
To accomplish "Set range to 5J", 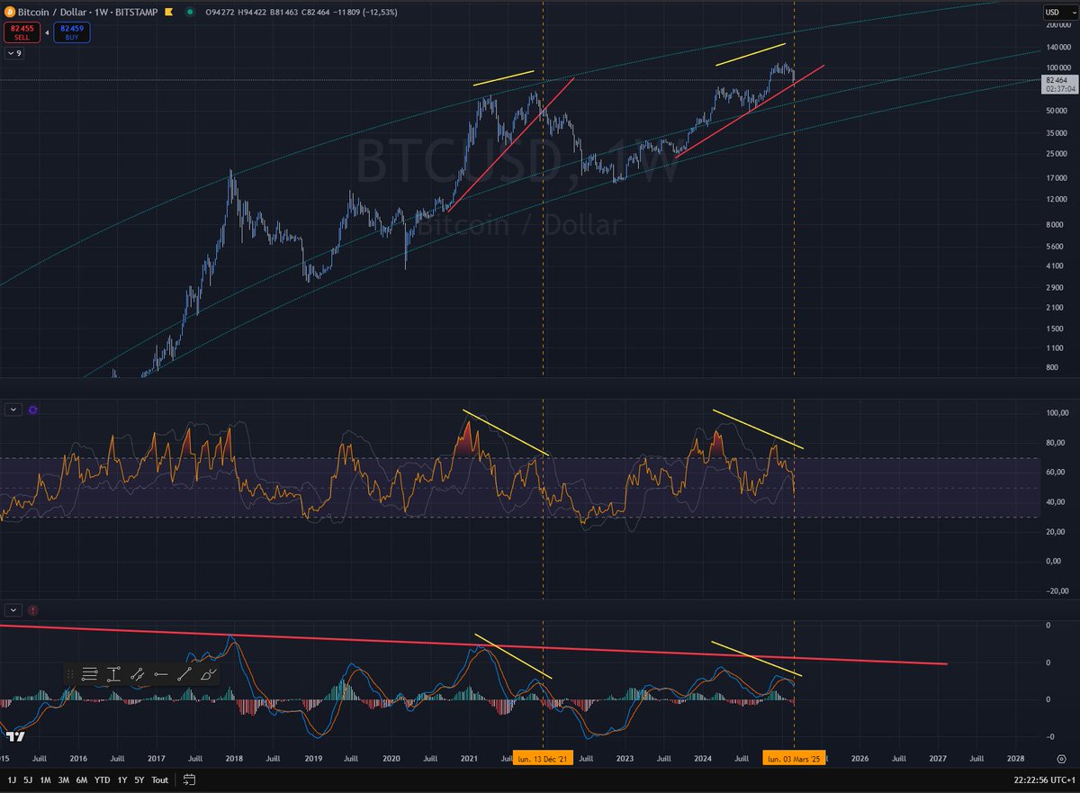I will [x=27, y=779].
